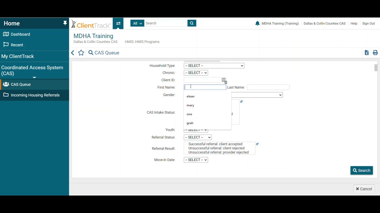Click the Sign Out link
This screenshot has width=380, height=213.
click(368, 23)
